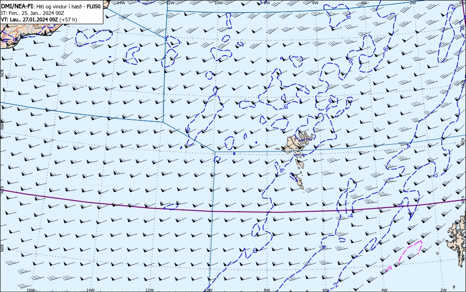This screenshot has width=466, height=292.
Task: Click the "60N" label on the left border
Action: click(x=2, y=248)
